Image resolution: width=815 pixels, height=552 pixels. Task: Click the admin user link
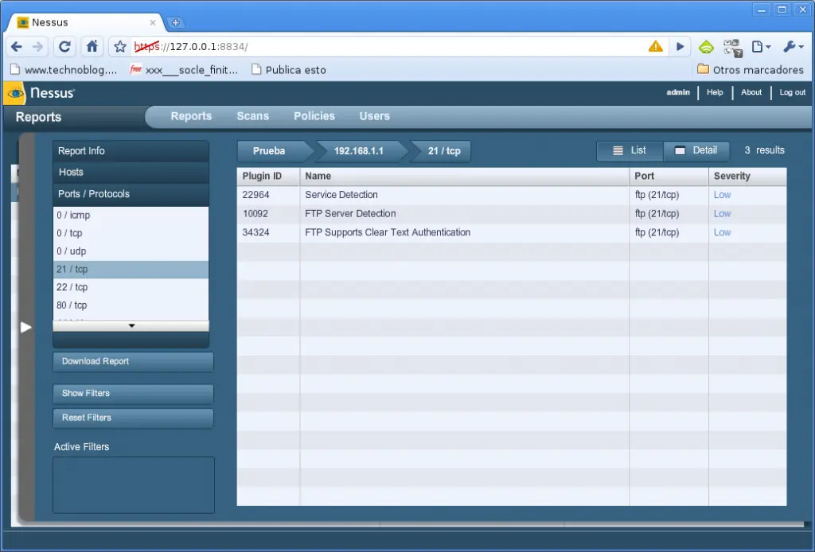tap(678, 92)
